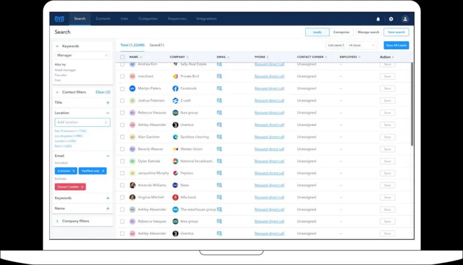Check the checkbox for Alan Gardner
Viewport: 463px width, 265px height.
[x=121, y=137]
